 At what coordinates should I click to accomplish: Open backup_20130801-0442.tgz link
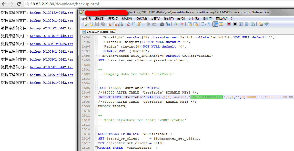(51, 59)
